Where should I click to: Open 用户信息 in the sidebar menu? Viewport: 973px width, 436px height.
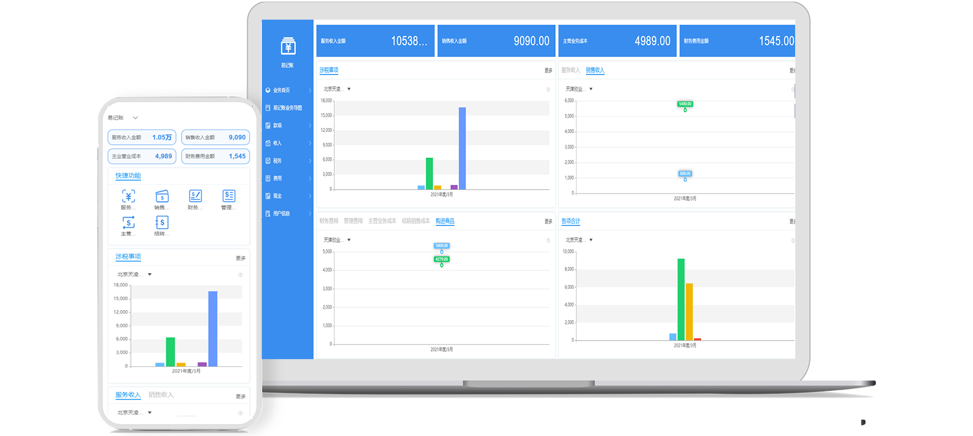[287, 214]
